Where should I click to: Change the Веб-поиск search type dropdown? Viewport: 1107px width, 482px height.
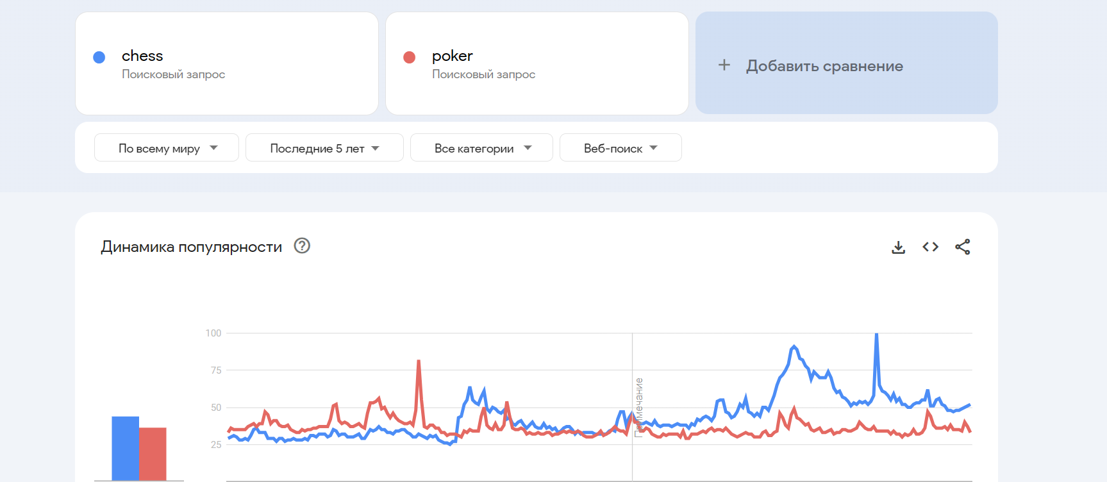[620, 148]
